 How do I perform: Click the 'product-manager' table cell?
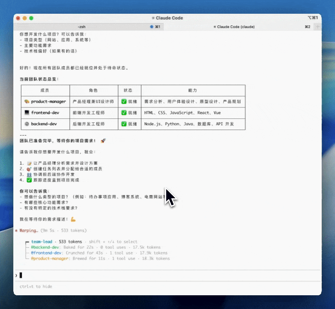[x=45, y=102]
